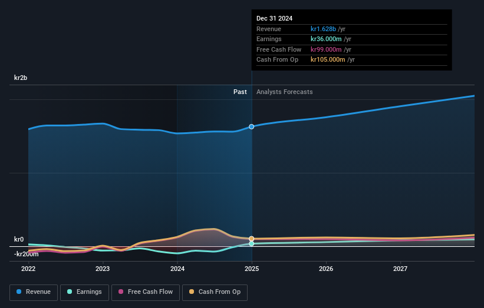Screen dimensions: 484x308
Task: Click the kr0 y-axis label
Action: (19, 239)
